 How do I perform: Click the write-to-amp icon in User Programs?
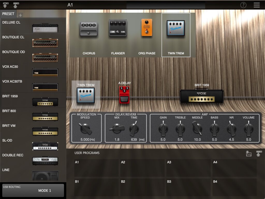[x=259, y=153]
